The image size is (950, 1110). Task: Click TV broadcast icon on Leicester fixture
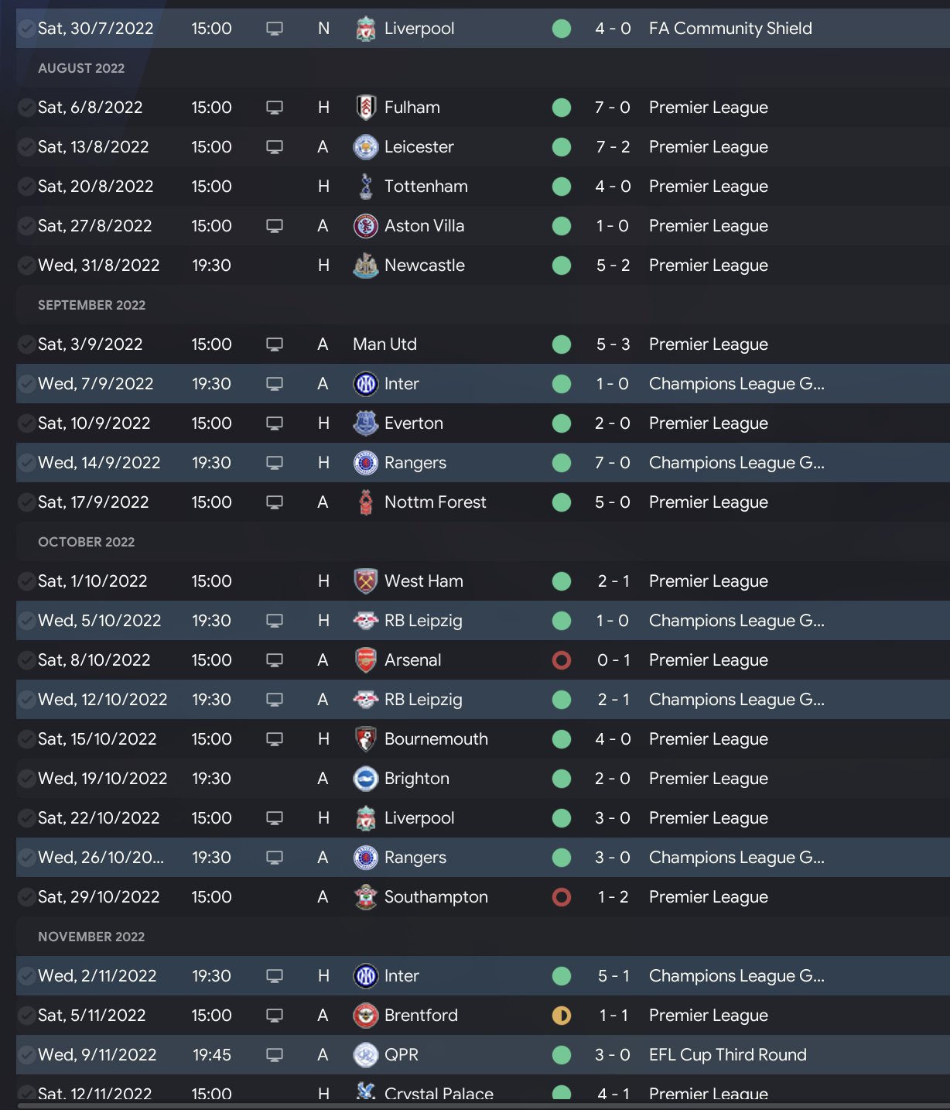275,147
